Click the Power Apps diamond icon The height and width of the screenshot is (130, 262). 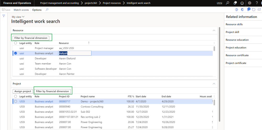pos(236,10)
